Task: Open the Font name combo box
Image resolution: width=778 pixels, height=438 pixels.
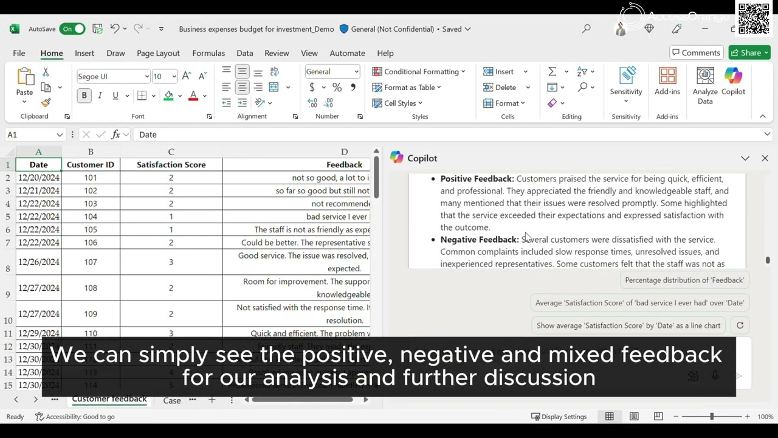Action: point(113,76)
